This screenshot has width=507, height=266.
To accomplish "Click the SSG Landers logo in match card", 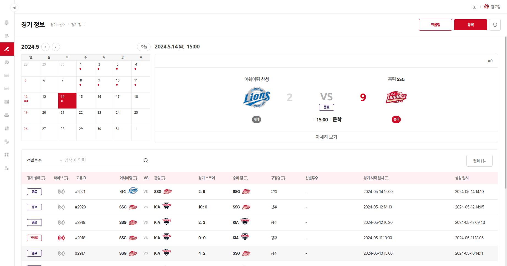I will 396,97.
